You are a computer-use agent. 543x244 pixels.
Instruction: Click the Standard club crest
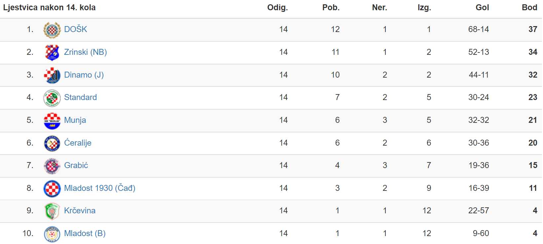pos(52,98)
